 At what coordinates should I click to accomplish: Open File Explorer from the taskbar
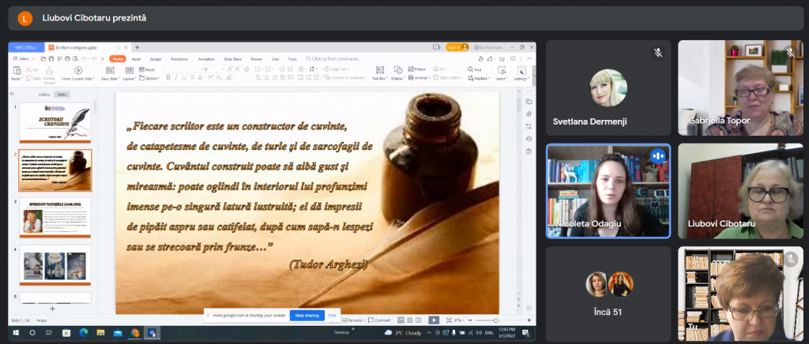(100, 333)
